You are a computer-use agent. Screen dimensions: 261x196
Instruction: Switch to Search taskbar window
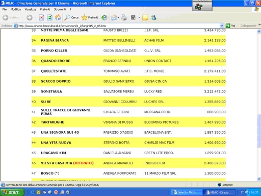[x=186, y=192]
